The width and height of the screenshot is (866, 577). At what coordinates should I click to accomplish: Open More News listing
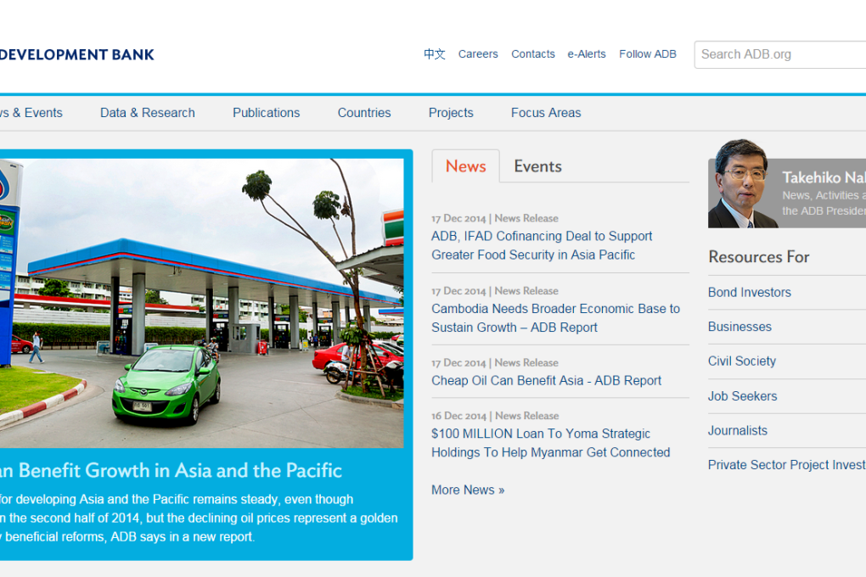click(x=468, y=490)
